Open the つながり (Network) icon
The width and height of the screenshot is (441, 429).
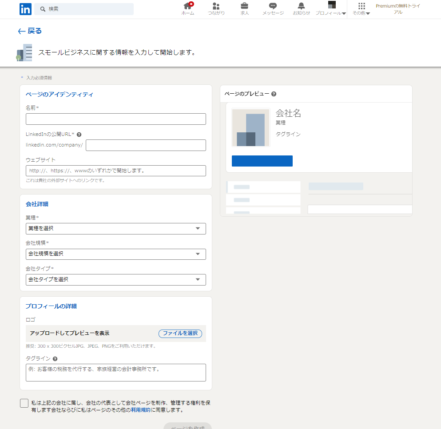pos(216,6)
